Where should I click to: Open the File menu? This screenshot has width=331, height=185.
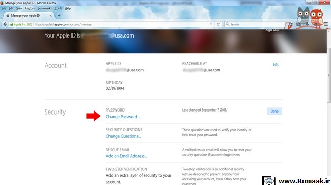[4, 8]
